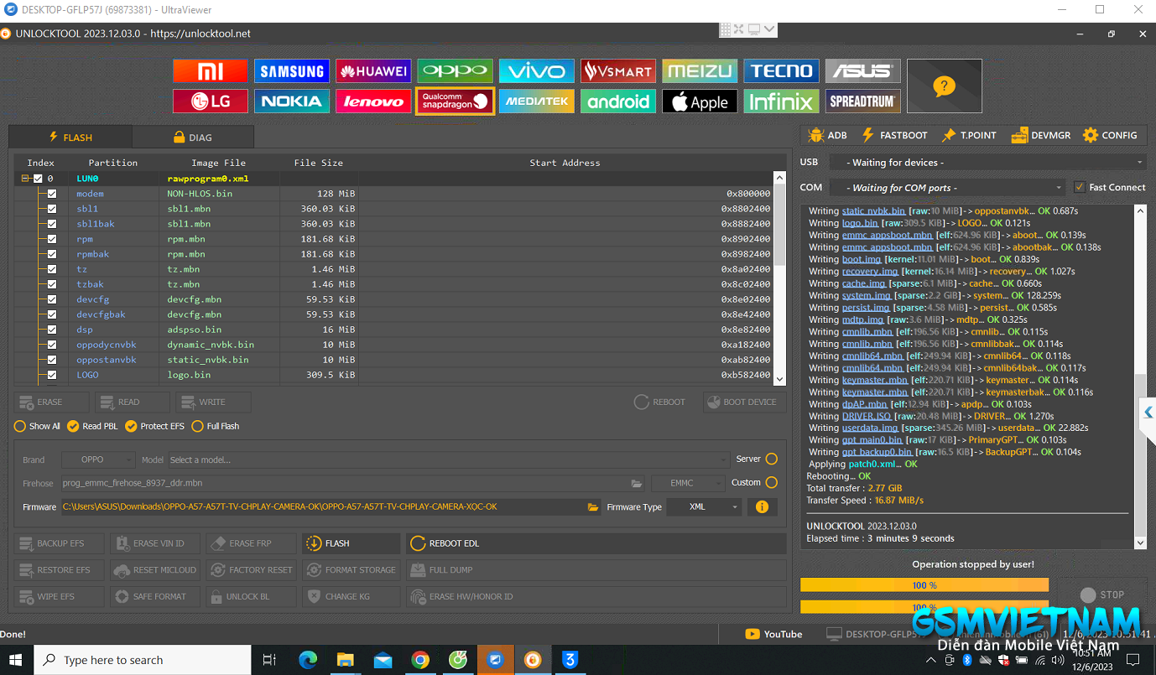The image size is (1156, 675).
Task: Click the firmware info icon
Action: pos(762,507)
